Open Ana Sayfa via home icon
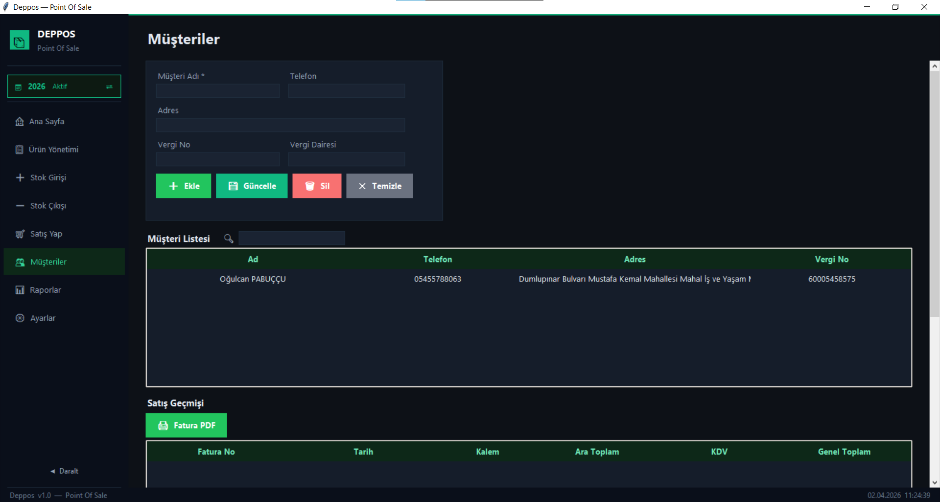 [x=20, y=122]
